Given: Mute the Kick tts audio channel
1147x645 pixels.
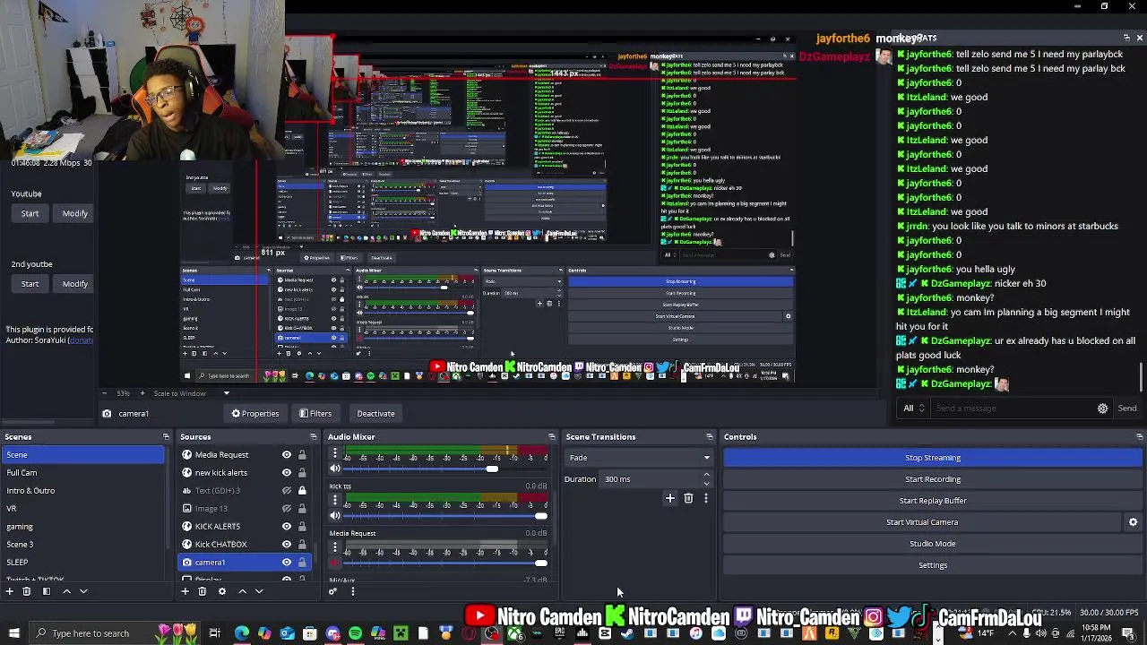Looking at the screenshot, I should (x=335, y=515).
